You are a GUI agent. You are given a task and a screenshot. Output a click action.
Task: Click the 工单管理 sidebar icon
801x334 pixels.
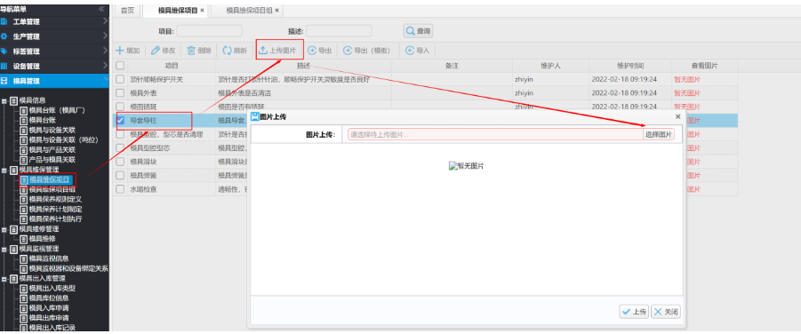[x=4, y=21]
